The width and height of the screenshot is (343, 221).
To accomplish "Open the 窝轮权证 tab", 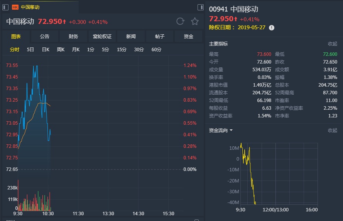I will click(x=102, y=37).
